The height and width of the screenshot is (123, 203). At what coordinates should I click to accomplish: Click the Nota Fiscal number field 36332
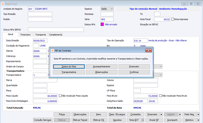click(x=162, y=19)
